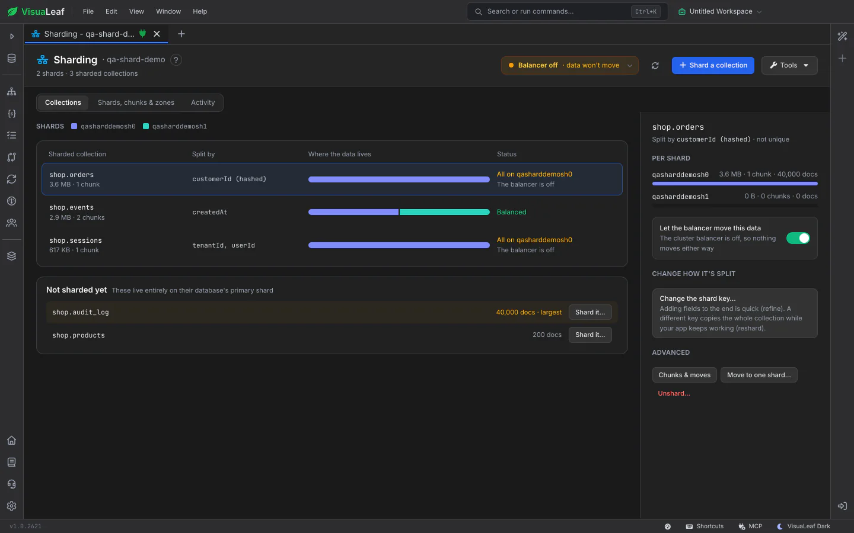
Task: Switch to Sharks, chunks & zones tab
Action: 136,102
